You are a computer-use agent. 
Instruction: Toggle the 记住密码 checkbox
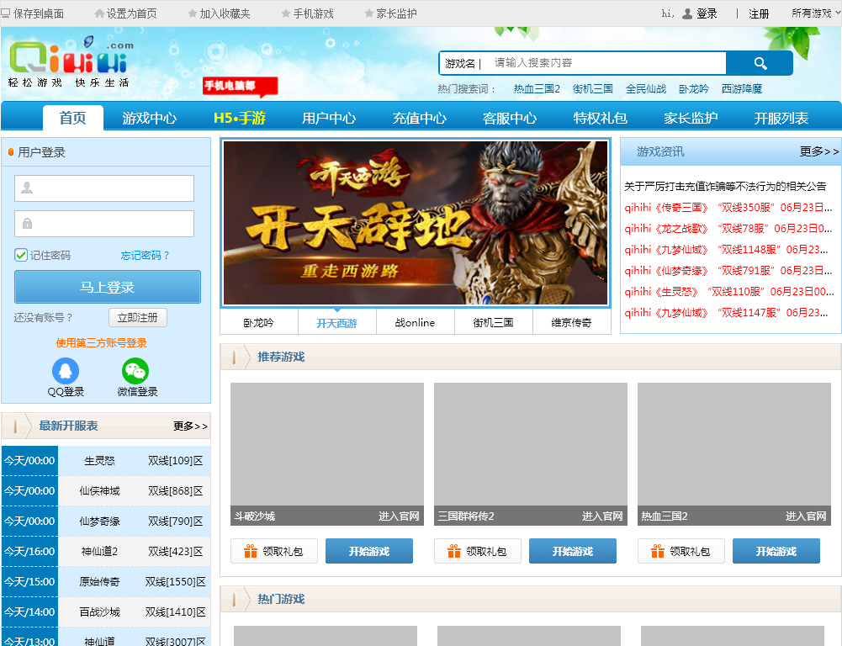coord(21,255)
